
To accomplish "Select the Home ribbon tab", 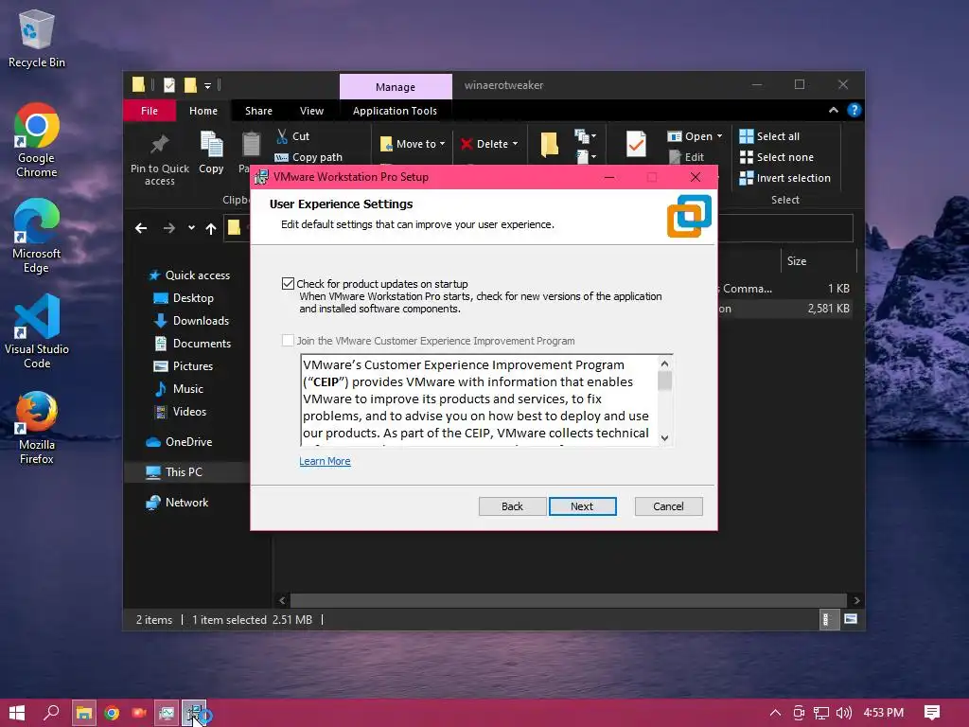I will pos(203,111).
